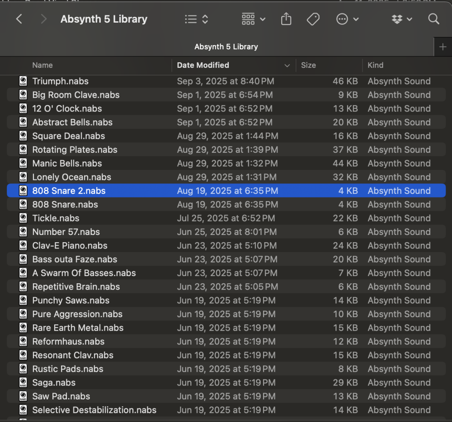
Task: Select the file name Saga.nabs
Action: coord(54,382)
